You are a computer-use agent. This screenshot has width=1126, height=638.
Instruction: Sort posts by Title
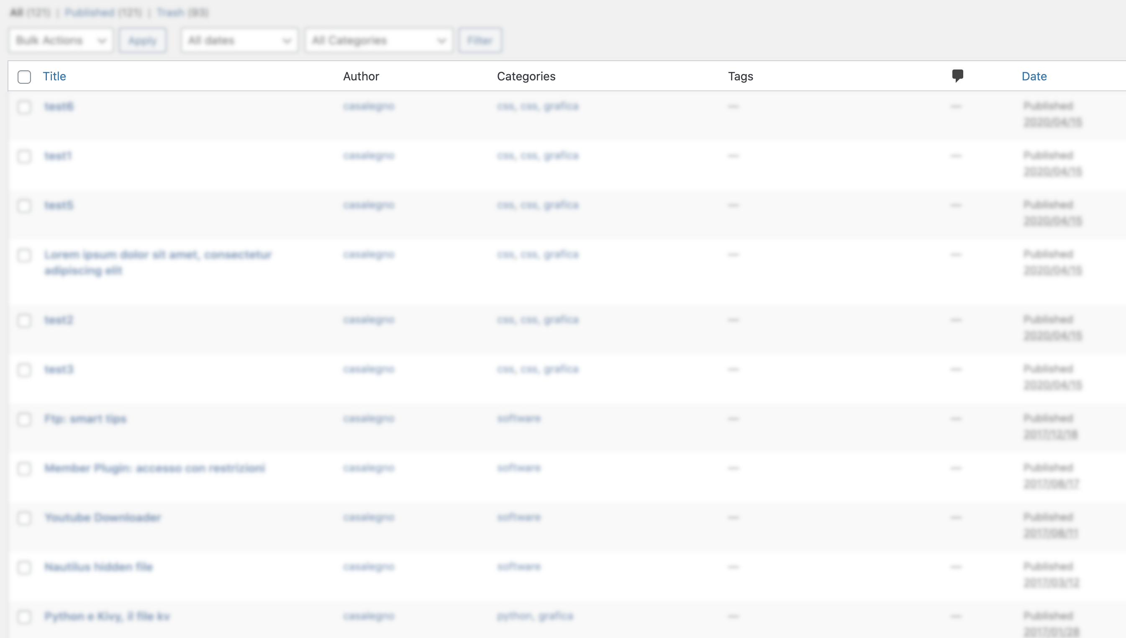point(54,76)
